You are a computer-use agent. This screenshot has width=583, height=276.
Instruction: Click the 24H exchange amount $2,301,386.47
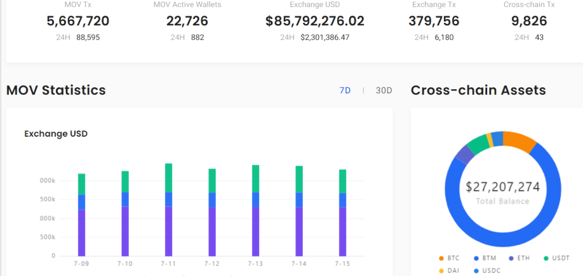(x=325, y=37)
